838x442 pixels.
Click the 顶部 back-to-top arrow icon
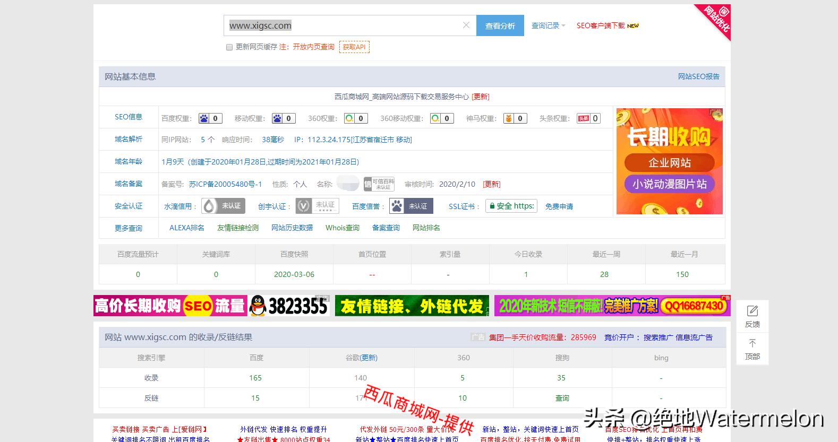pyautogui.click(x=753, y=343)
